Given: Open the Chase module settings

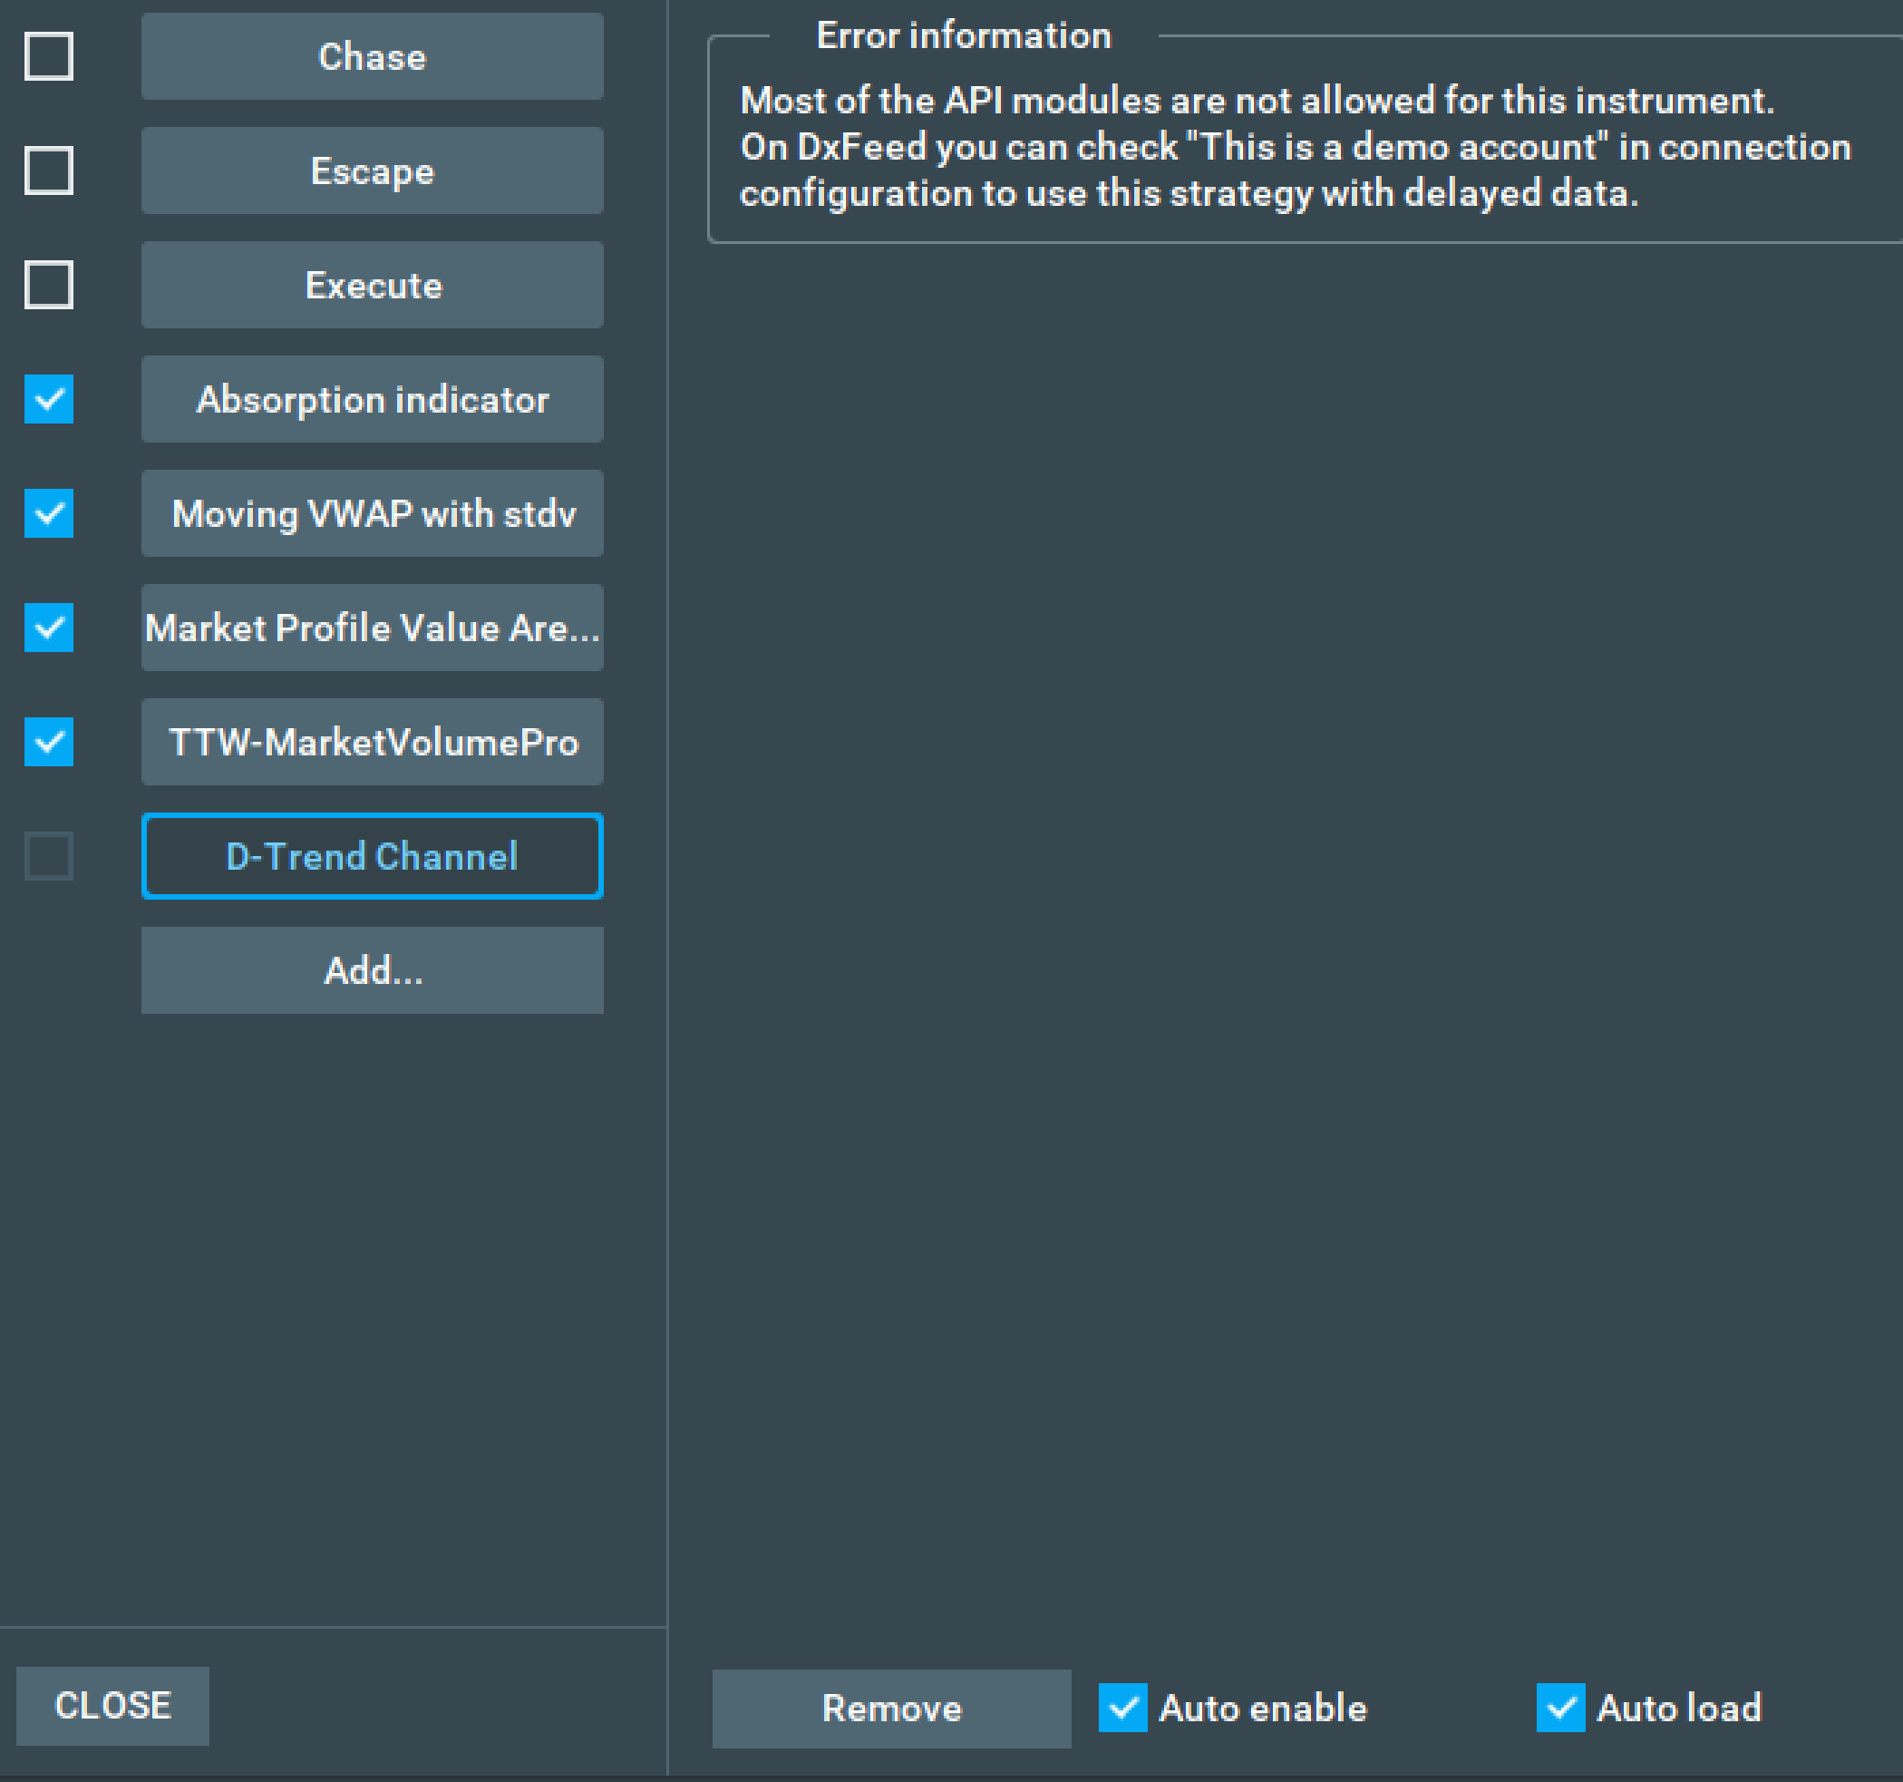Looking at the screenshot, I should click(x=372, y=56).
